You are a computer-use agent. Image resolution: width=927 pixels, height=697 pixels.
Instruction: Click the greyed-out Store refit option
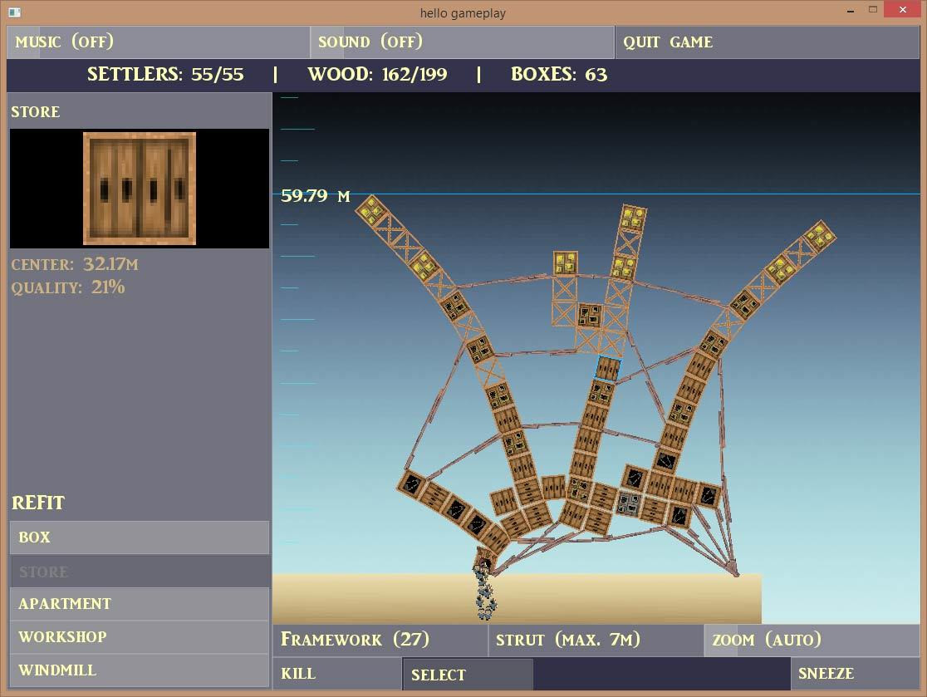[x=140, y=571]
